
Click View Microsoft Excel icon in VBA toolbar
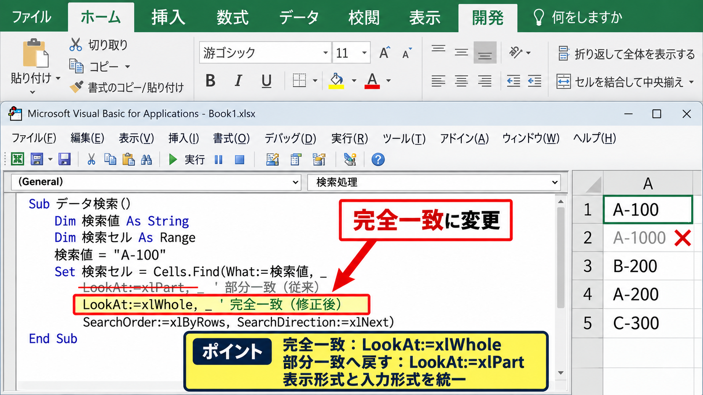click(x=17, y=159)
